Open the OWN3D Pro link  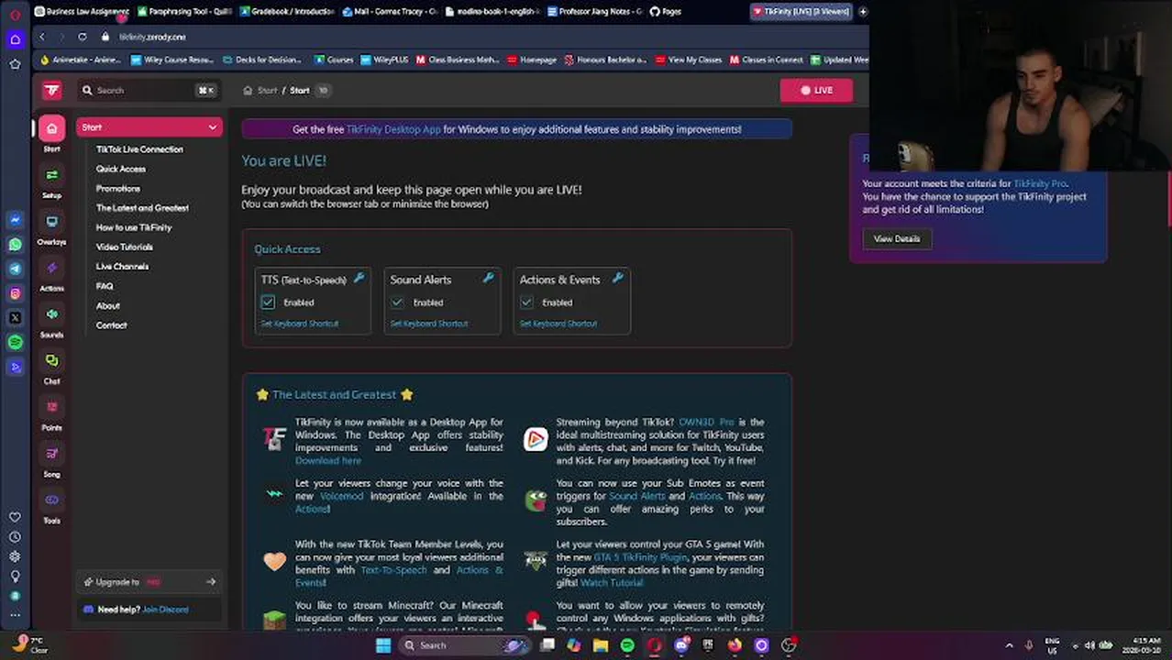pos(706,422)
